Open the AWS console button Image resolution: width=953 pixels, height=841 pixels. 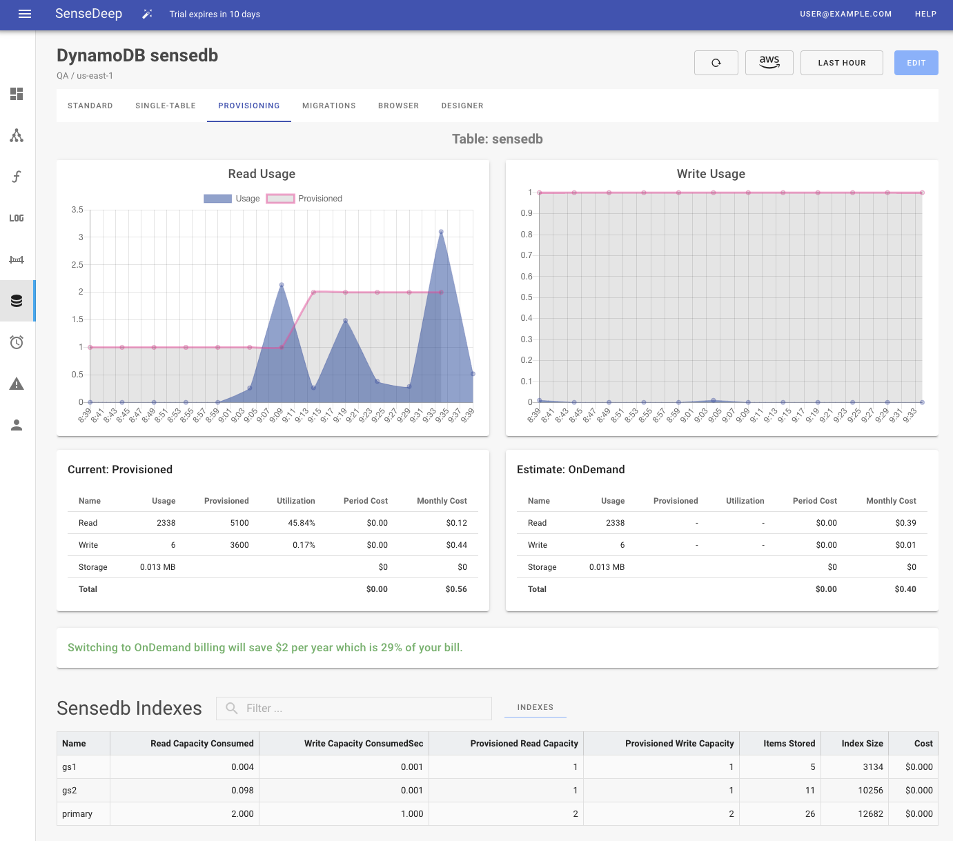coord(769,62)
